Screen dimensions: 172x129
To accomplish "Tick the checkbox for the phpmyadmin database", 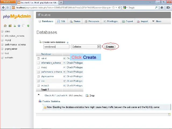I will [x=38, y=76].
